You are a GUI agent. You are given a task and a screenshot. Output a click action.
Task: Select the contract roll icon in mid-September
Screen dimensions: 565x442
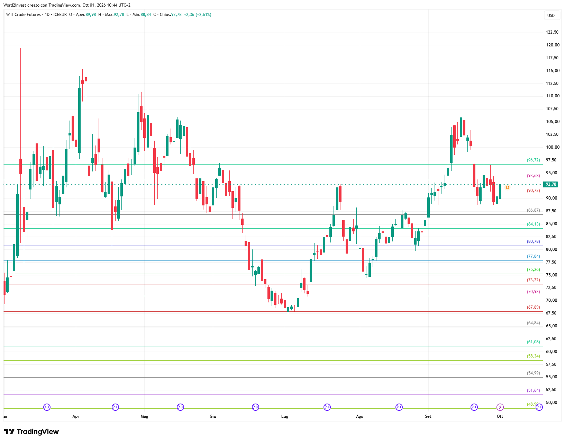pyautogui.click(x=474, y=407)
